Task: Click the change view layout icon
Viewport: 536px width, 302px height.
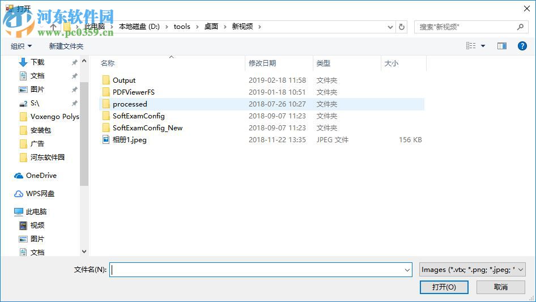Action: pos(471,46)
